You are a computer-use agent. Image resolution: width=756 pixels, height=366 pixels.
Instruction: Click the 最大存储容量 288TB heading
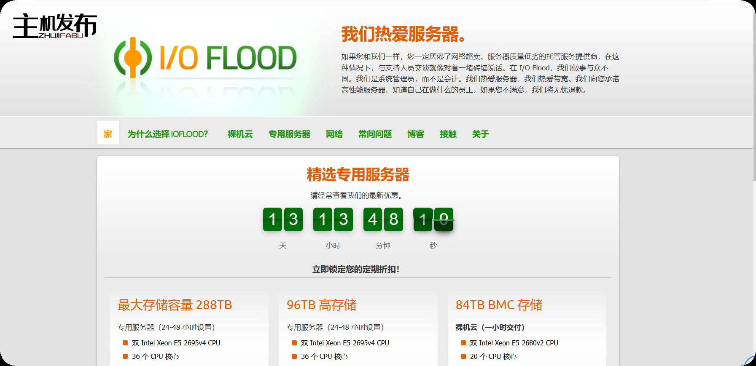[x=175, y=305]
